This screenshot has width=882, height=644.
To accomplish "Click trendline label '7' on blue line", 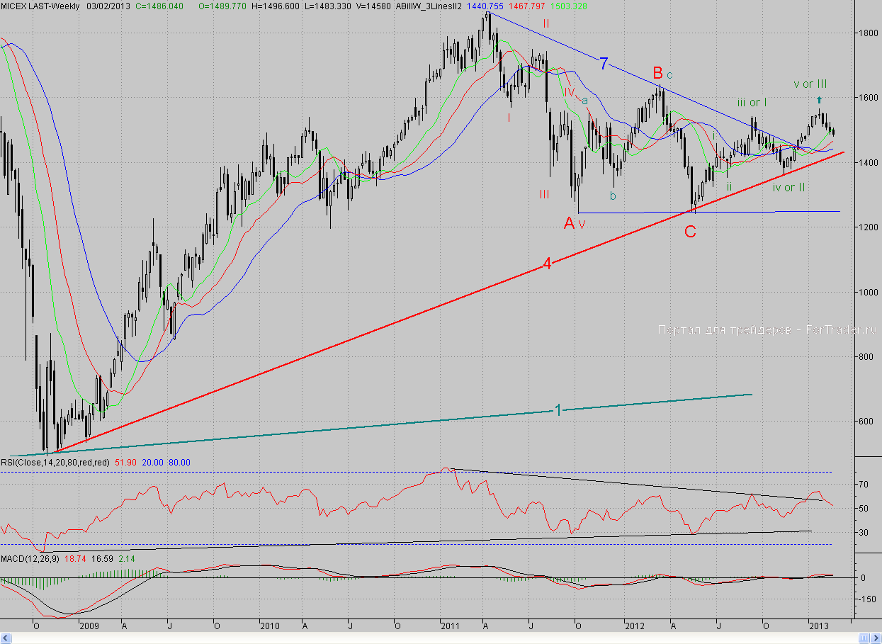I will [x=604, y=64].
